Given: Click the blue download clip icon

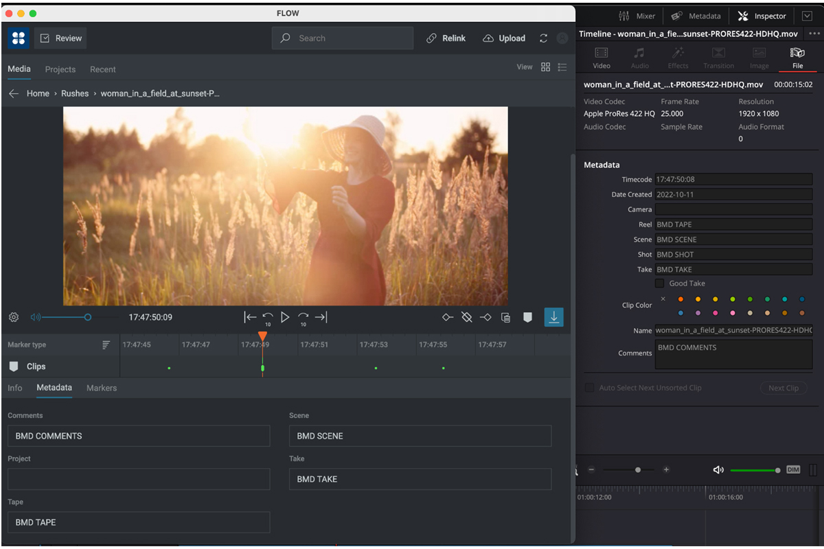Looking at the screenshot, I should 553,317.
